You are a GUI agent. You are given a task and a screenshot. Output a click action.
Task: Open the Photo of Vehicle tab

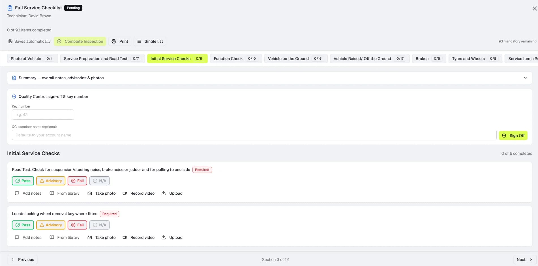[33, 59]
